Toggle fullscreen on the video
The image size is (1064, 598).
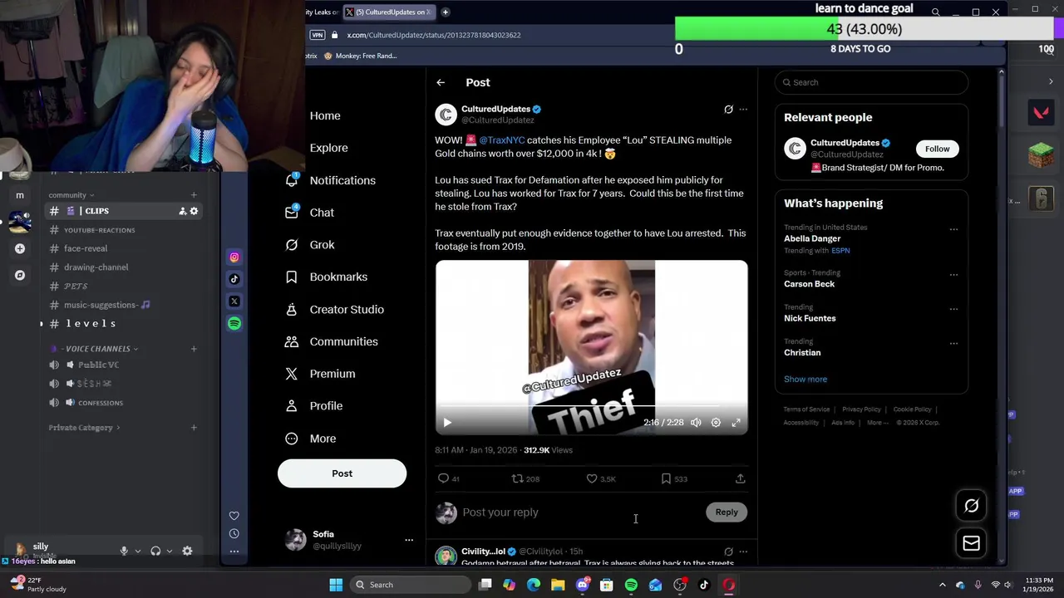pyautogui.click(x=736, y=423)
